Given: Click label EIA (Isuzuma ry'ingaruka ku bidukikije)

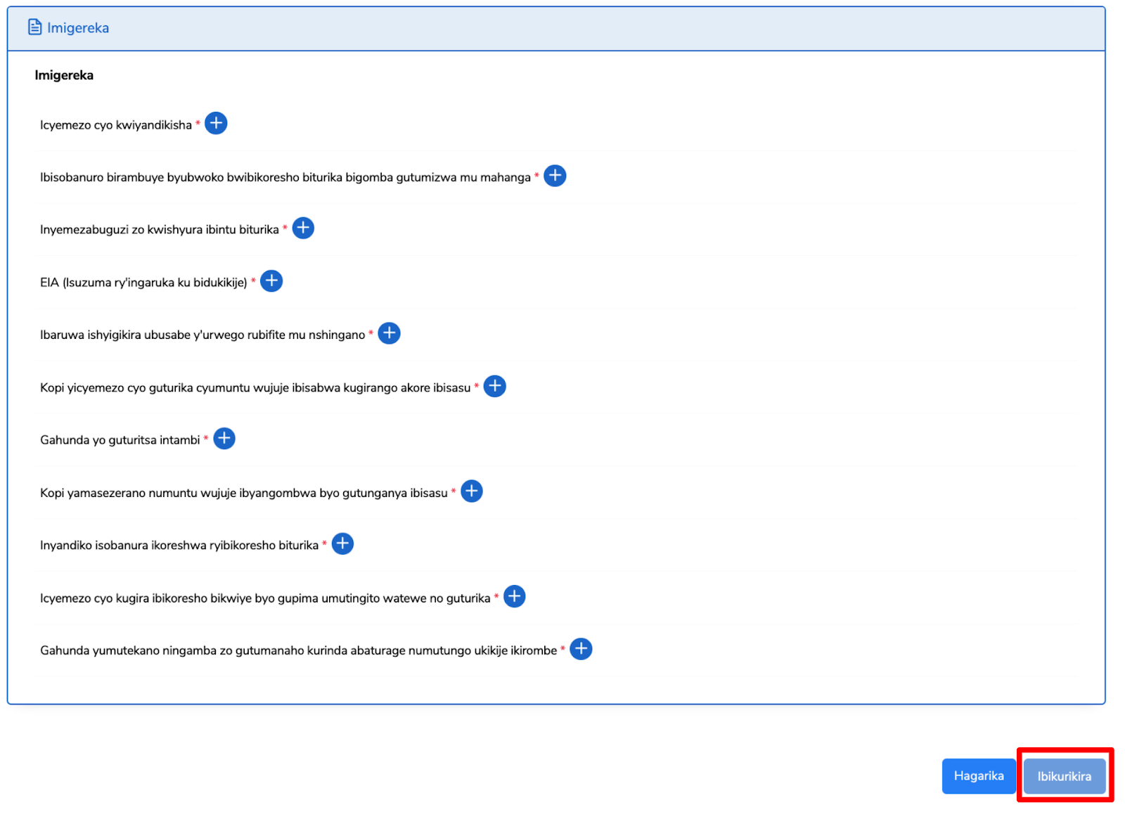Looking at the screenshot, I should click(144, 283).
